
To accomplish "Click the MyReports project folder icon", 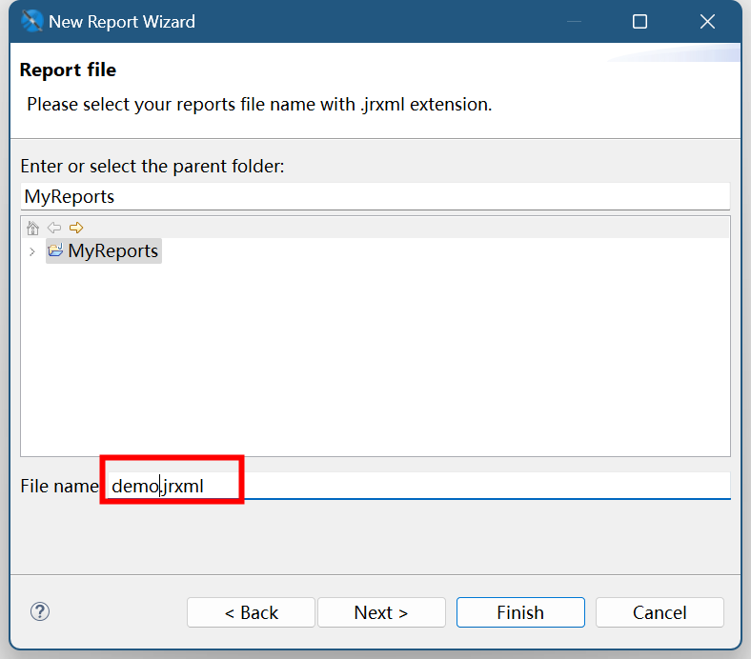I will click(55, 251).
